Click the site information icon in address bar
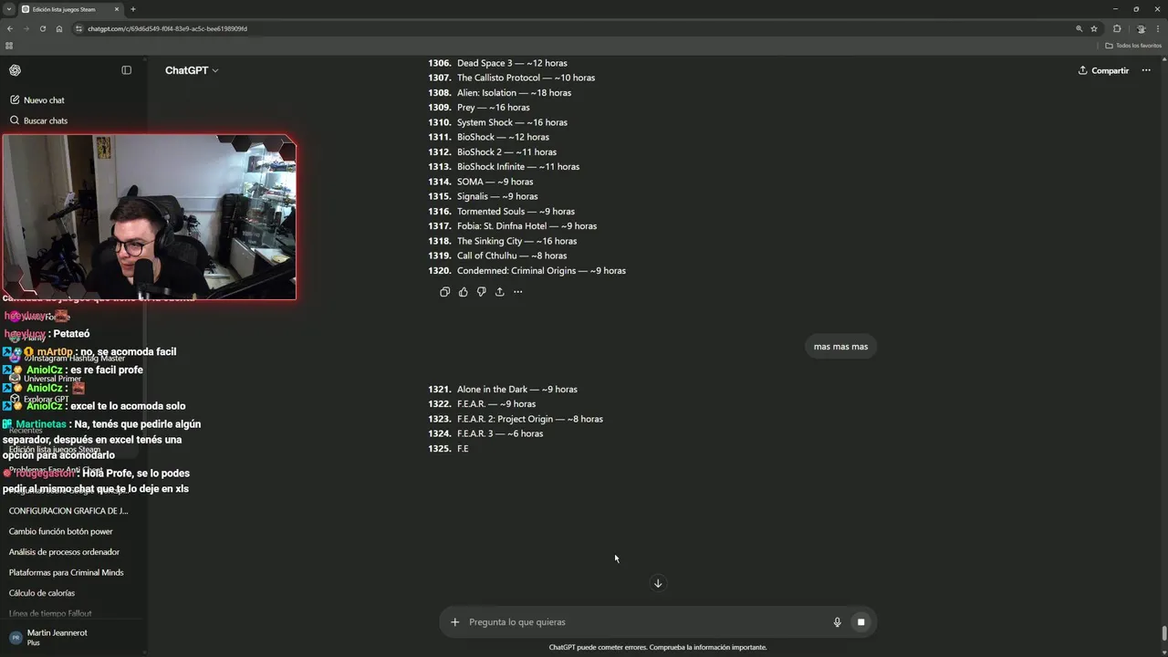 click(x=79, y=28)
